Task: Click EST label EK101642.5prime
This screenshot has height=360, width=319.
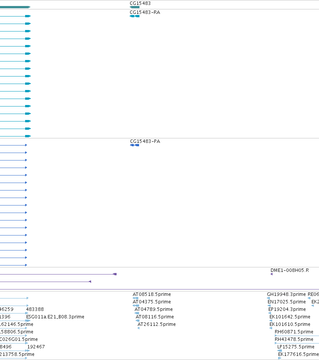Action: (290, 316)
